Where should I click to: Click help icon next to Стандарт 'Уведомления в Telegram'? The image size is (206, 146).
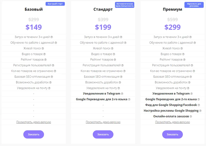pos(122,94)
